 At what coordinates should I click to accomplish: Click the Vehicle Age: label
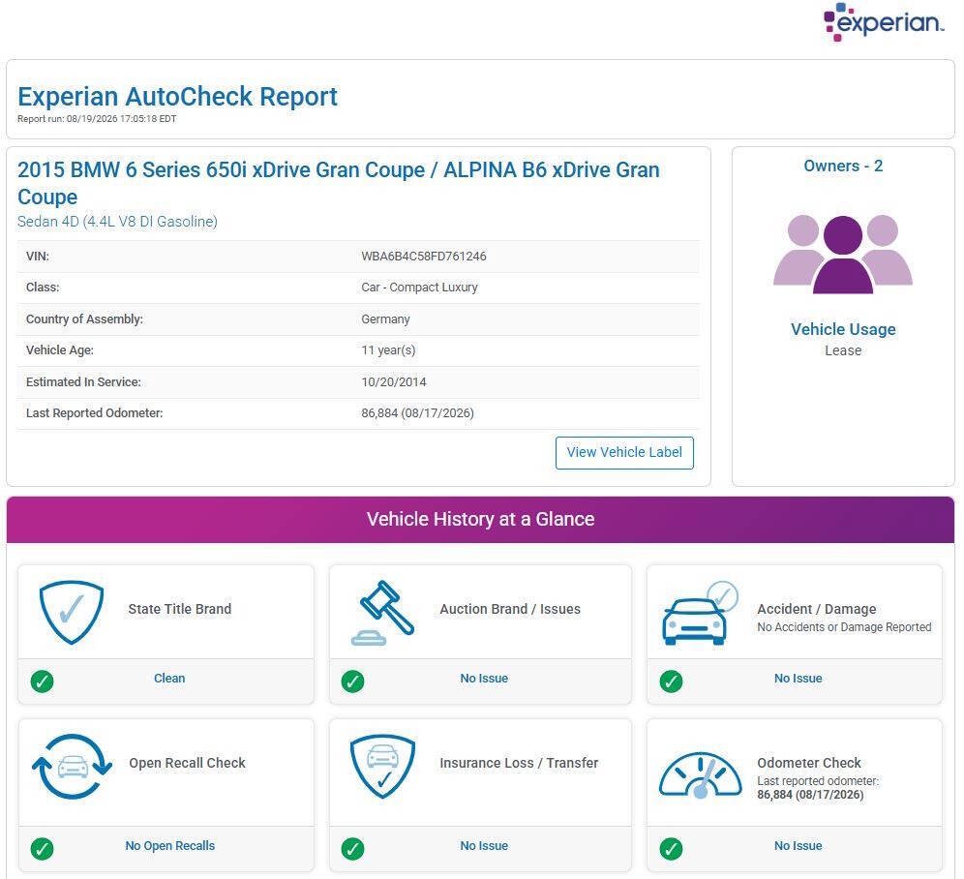[60, 350]
